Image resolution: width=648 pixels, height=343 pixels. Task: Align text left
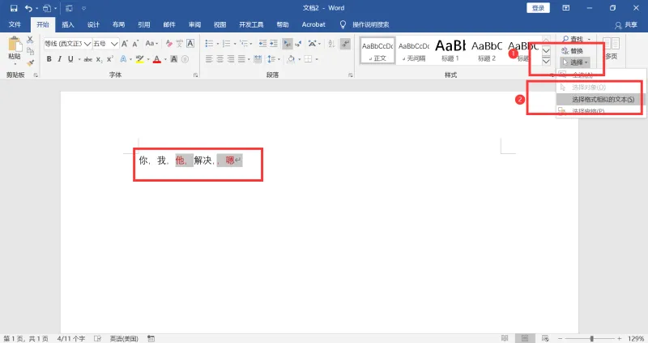[x=209, y=59]
